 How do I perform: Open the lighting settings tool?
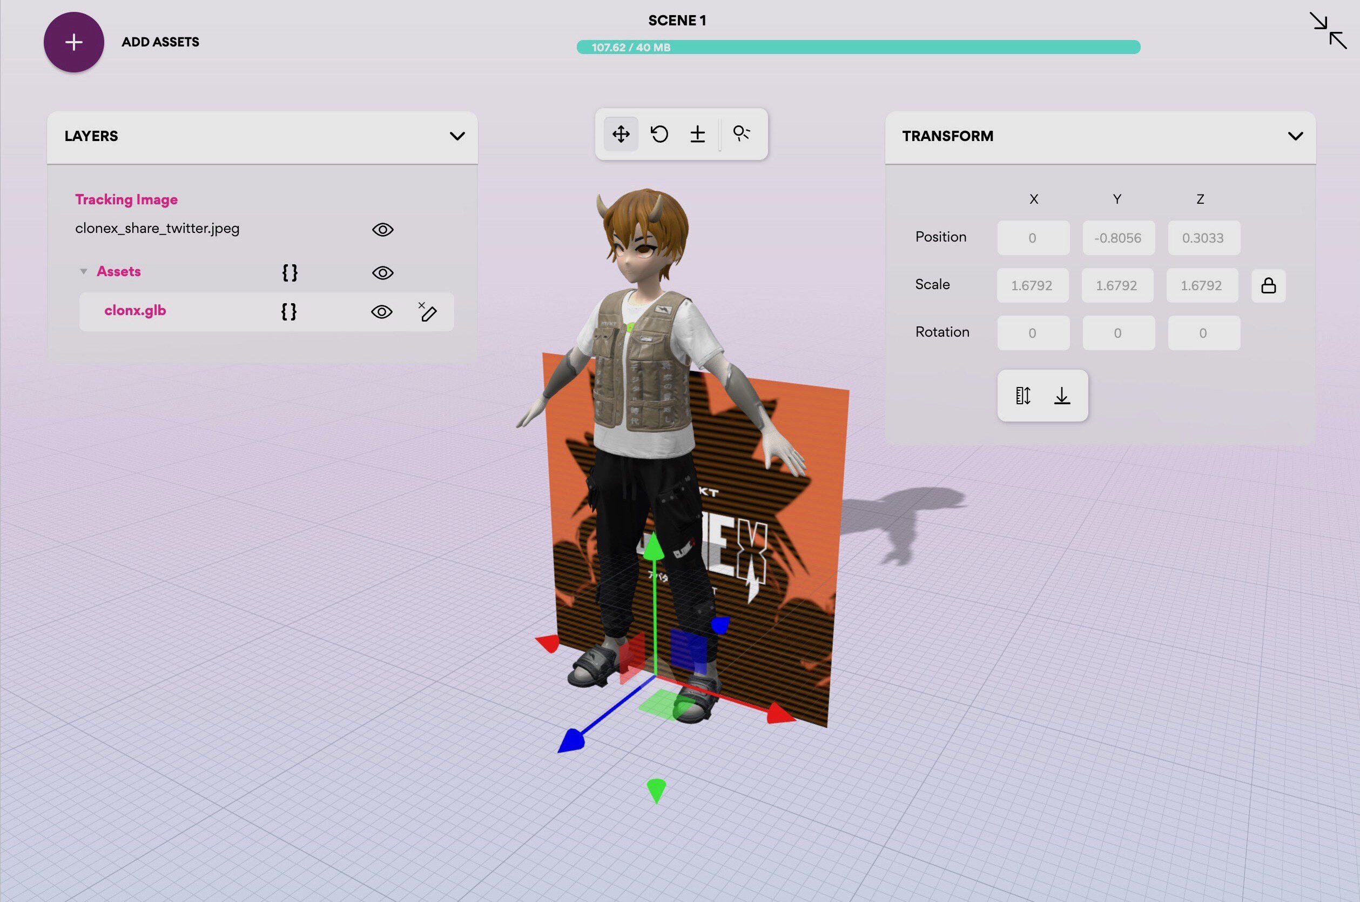coord(742,134)
